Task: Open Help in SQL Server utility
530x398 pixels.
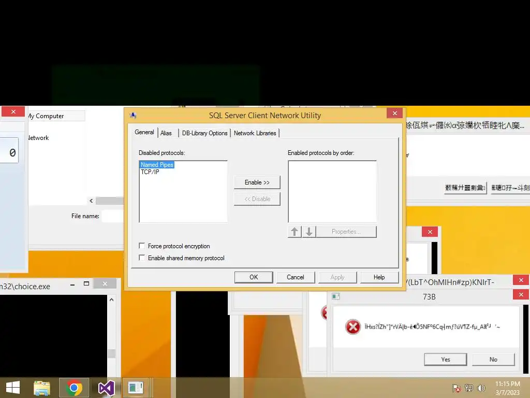Action: tap(379, 277)
